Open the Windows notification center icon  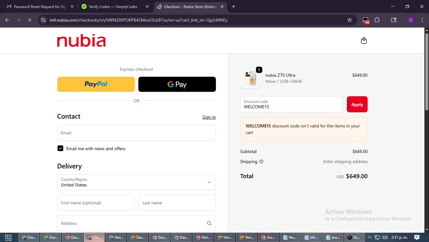[417, 237]
